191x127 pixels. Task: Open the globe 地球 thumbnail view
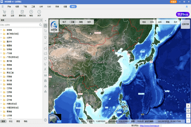[x=55, y=117]
